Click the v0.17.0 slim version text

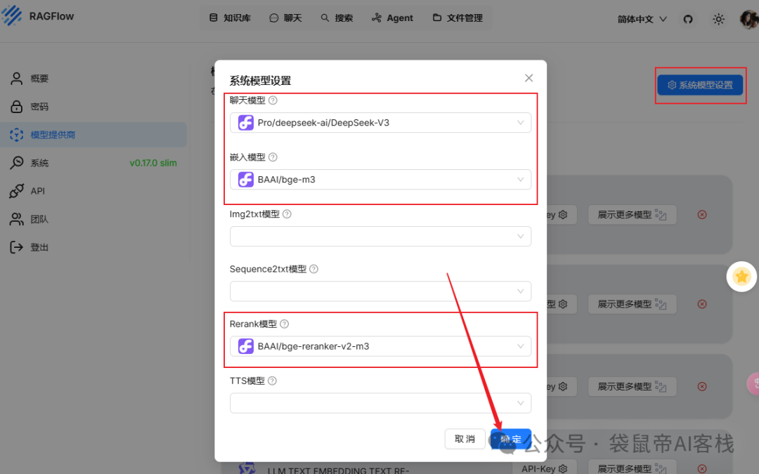(x=153, y=163)
